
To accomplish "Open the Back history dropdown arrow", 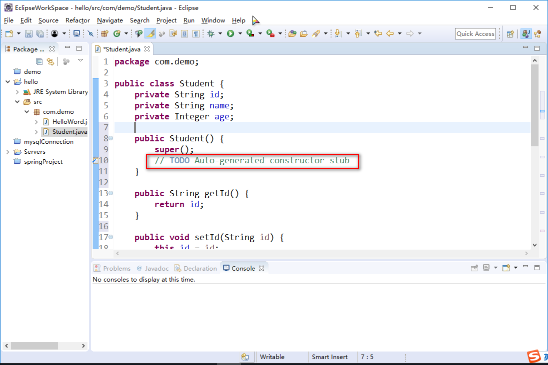I will pos(400,33).
